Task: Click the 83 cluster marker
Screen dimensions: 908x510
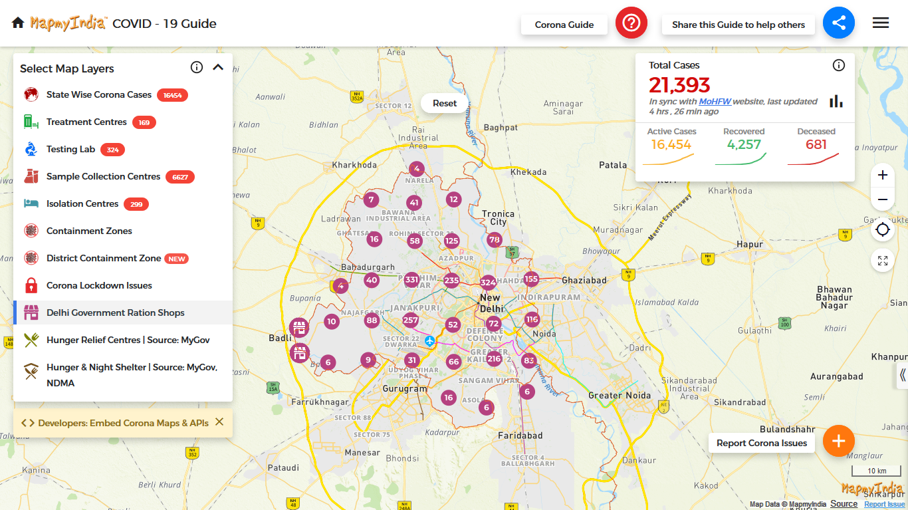Action: click(x=529, y=361)
